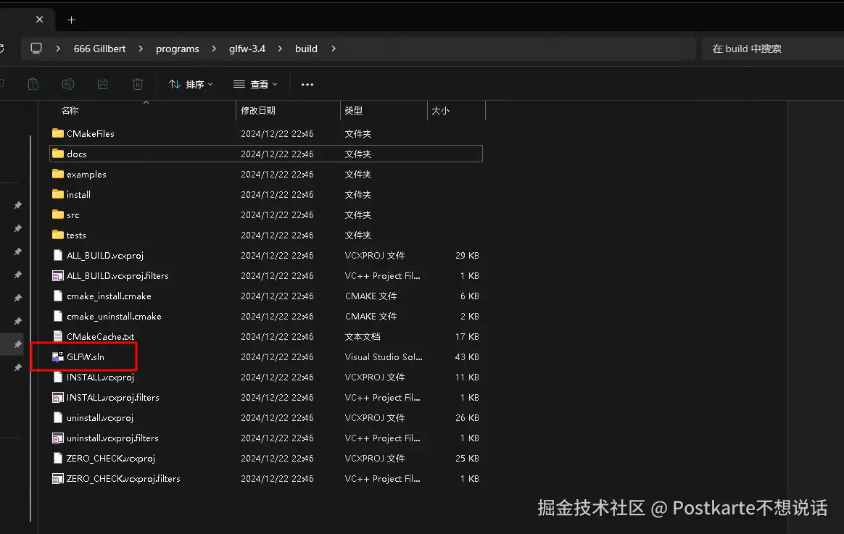
Task: Click GLFW.sln Visual Studio solution icon
Action: click(x=57, y=356)
